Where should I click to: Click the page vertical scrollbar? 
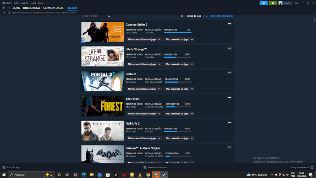tap(314, 20)
